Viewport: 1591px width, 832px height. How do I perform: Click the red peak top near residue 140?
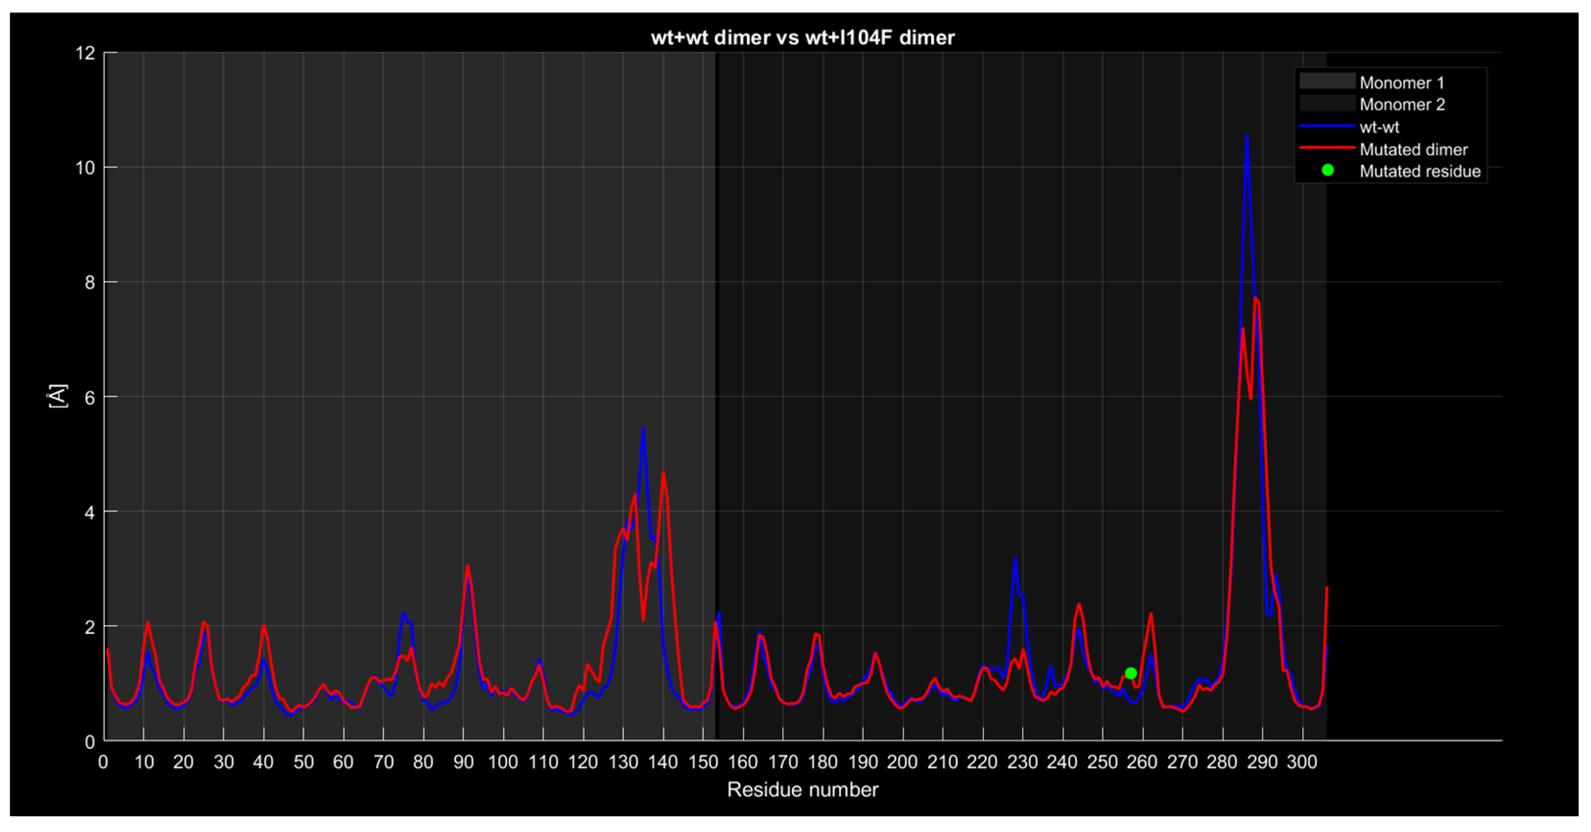(663, 473)
